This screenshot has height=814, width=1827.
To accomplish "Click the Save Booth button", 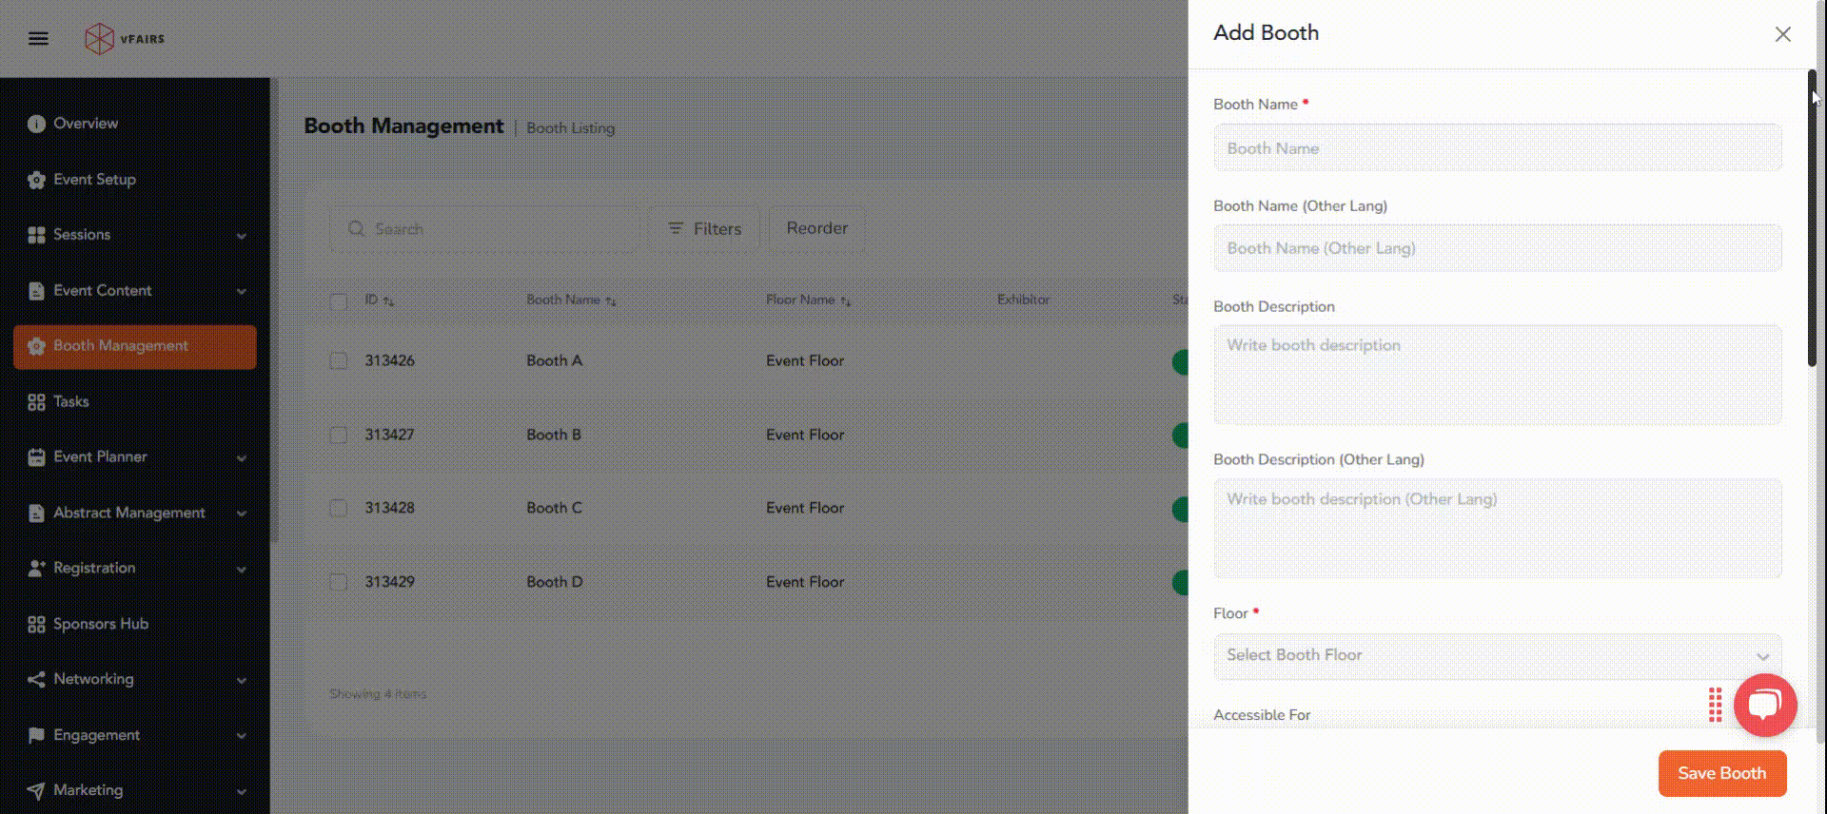I will click(x=1721, y=773).
